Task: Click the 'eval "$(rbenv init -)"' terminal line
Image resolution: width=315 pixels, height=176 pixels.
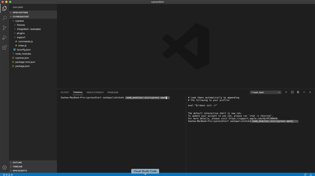Action: pyautogui.click(x=202, y=105)
